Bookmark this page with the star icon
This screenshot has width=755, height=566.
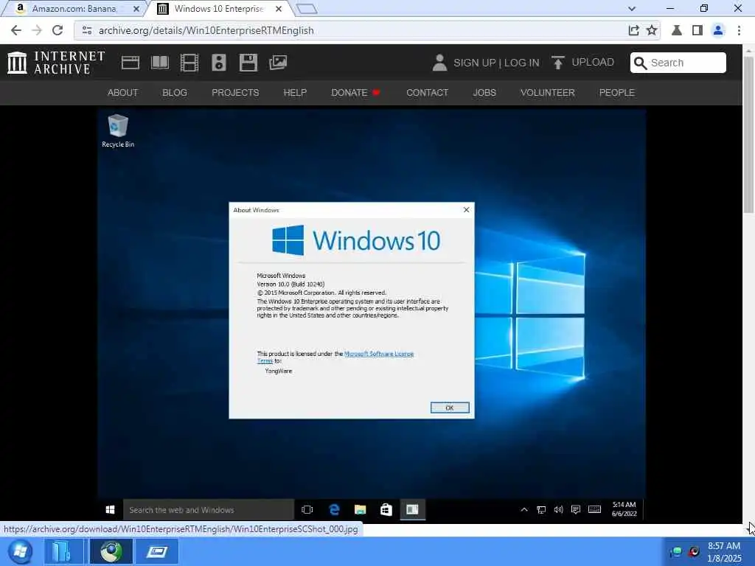tap(652, 30)
